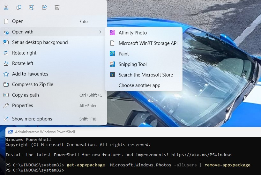Click the Rotate left icon
The height and width of the screenshot is (175, 261).
point(6,63)
